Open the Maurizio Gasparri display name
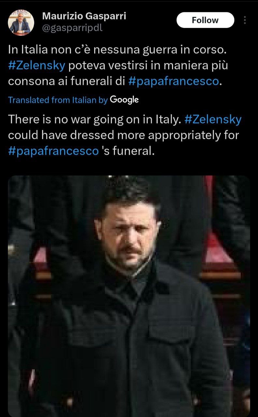The height and width of the screenshot is (417, 258). (85, 16)
